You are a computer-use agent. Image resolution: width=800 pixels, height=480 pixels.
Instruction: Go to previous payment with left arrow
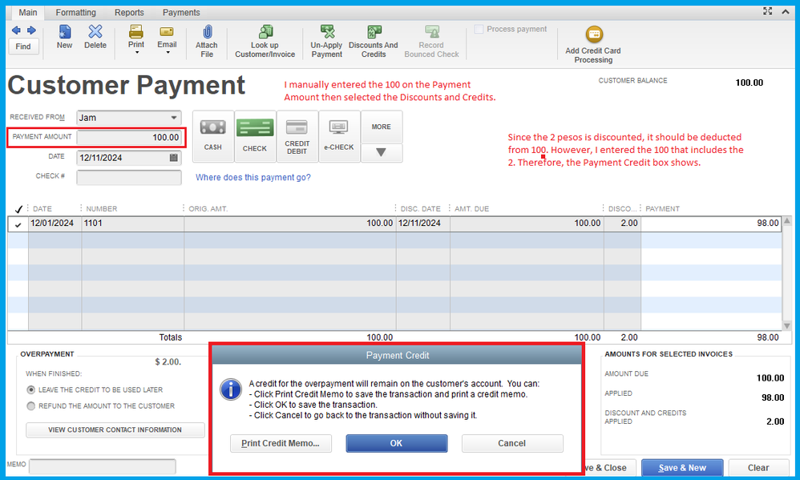[16, 30]
